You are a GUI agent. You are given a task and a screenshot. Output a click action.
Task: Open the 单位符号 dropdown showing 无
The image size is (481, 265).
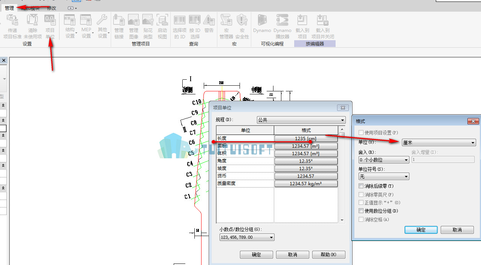click(384, 176)
